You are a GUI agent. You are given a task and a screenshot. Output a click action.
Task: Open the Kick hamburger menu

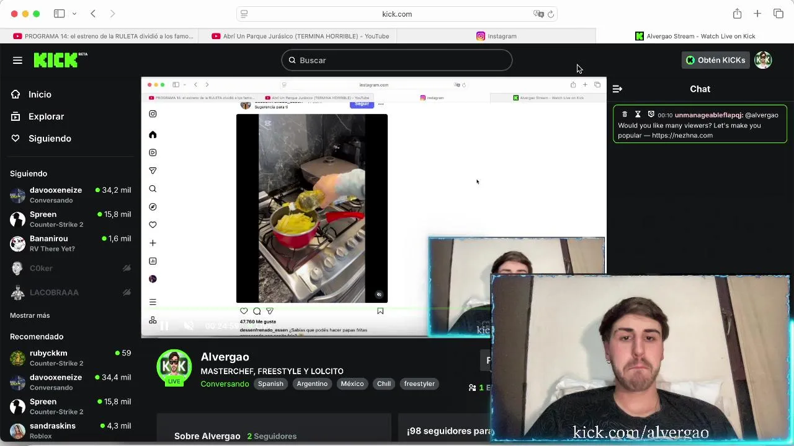click(17, 60)
